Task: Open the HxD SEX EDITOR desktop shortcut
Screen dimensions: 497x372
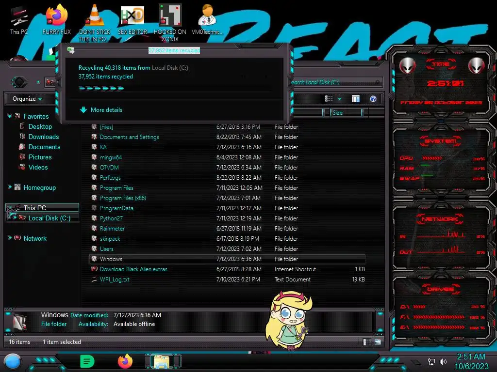Action: click(x=132, y=20)
